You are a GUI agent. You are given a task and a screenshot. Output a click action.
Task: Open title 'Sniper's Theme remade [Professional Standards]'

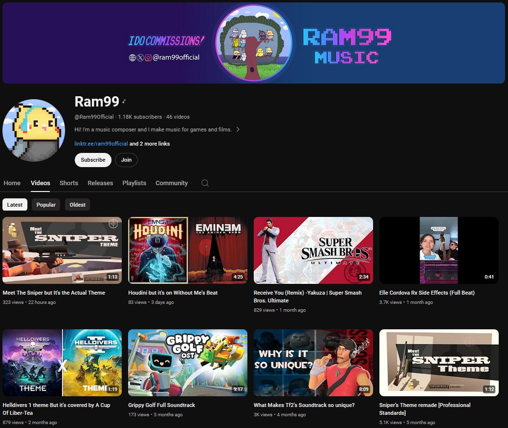pyautogui.click(x=425, y=409)
